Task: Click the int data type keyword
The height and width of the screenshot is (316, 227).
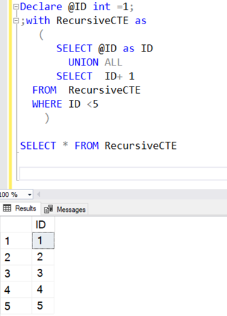Action: 101,7
